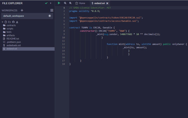This screenshot has width=188, height=118.
Task: Open the artifacts folder
Action: (10, 35)
